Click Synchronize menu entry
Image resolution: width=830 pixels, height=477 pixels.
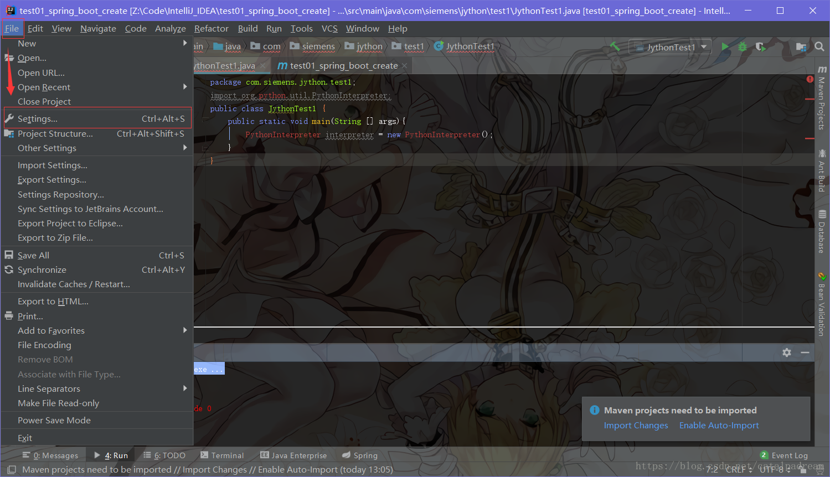(x=97, y=269)
